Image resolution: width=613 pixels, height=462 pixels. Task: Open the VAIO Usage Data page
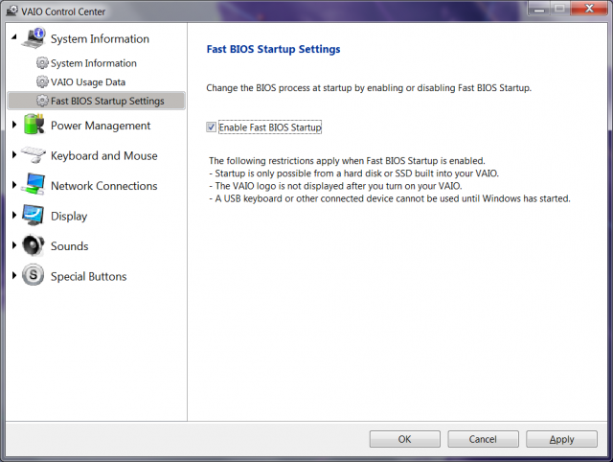click(x=88, y=82)
